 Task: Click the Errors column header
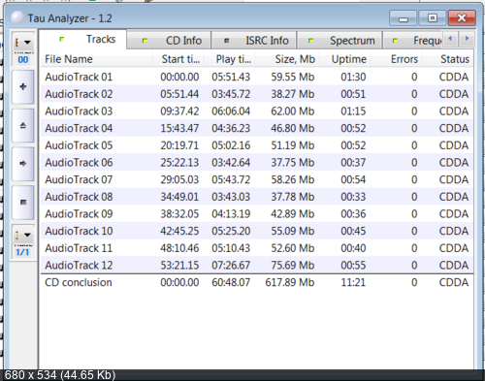pyautogui.click(x=397, y=59)
